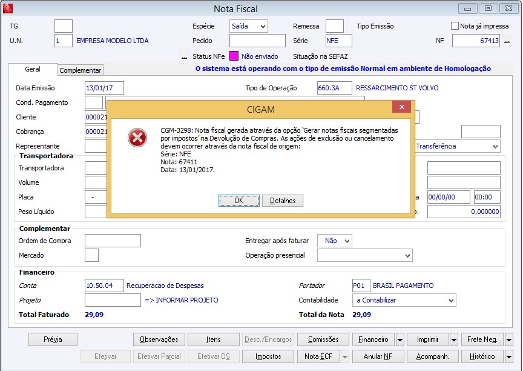
Task: Click the Prévia button
Action: click(53, 339)
